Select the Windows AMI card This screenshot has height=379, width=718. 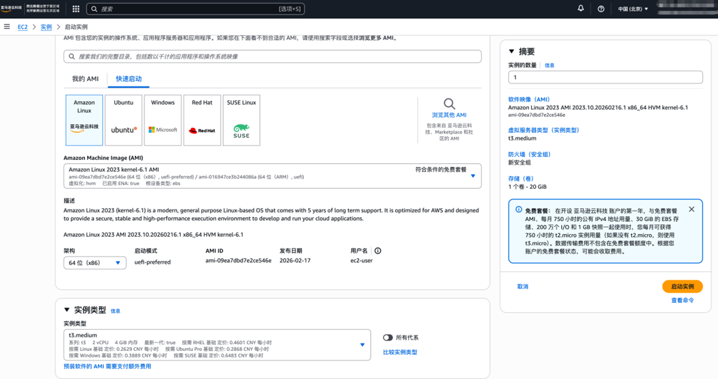(163, 120)
